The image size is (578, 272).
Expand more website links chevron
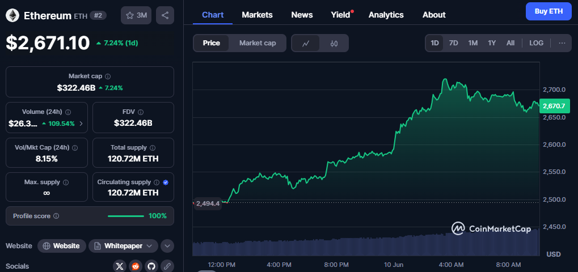pyautogui.click(x=167, y=246)
